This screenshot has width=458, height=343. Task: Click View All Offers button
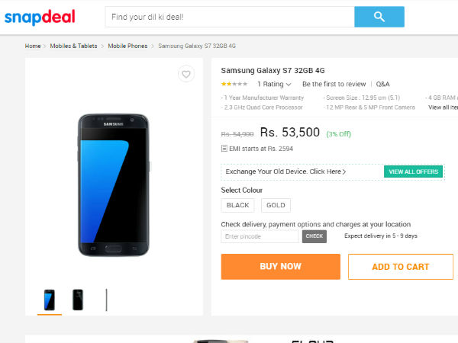point(414,171)
